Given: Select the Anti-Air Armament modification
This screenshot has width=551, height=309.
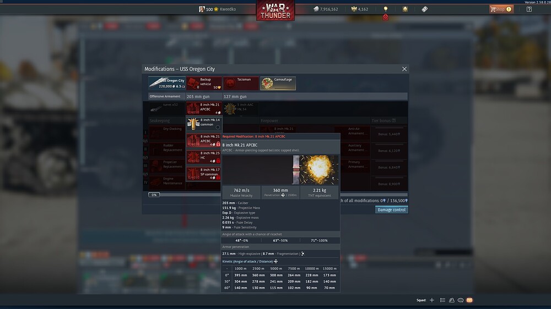Looking at the screenshot, I should click(352, 133).
